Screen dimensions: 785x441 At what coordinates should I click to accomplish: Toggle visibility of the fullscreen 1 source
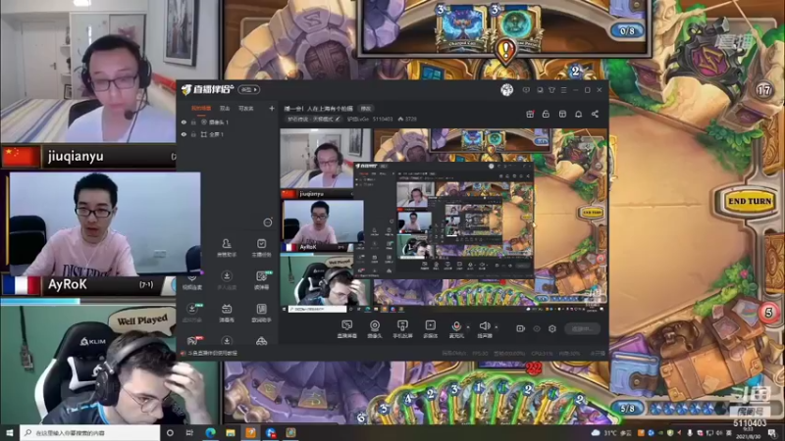click(183, 134)
